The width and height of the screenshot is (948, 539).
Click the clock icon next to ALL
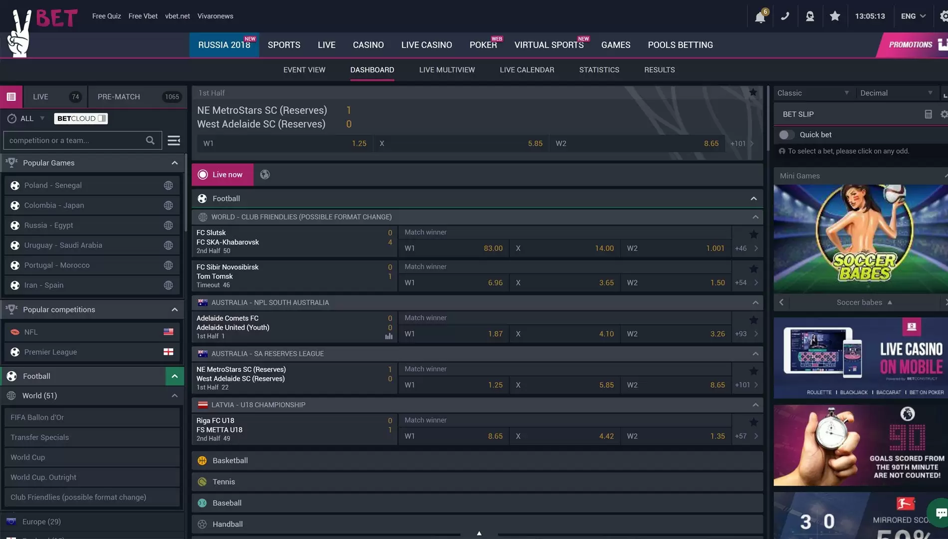point(12,118)
